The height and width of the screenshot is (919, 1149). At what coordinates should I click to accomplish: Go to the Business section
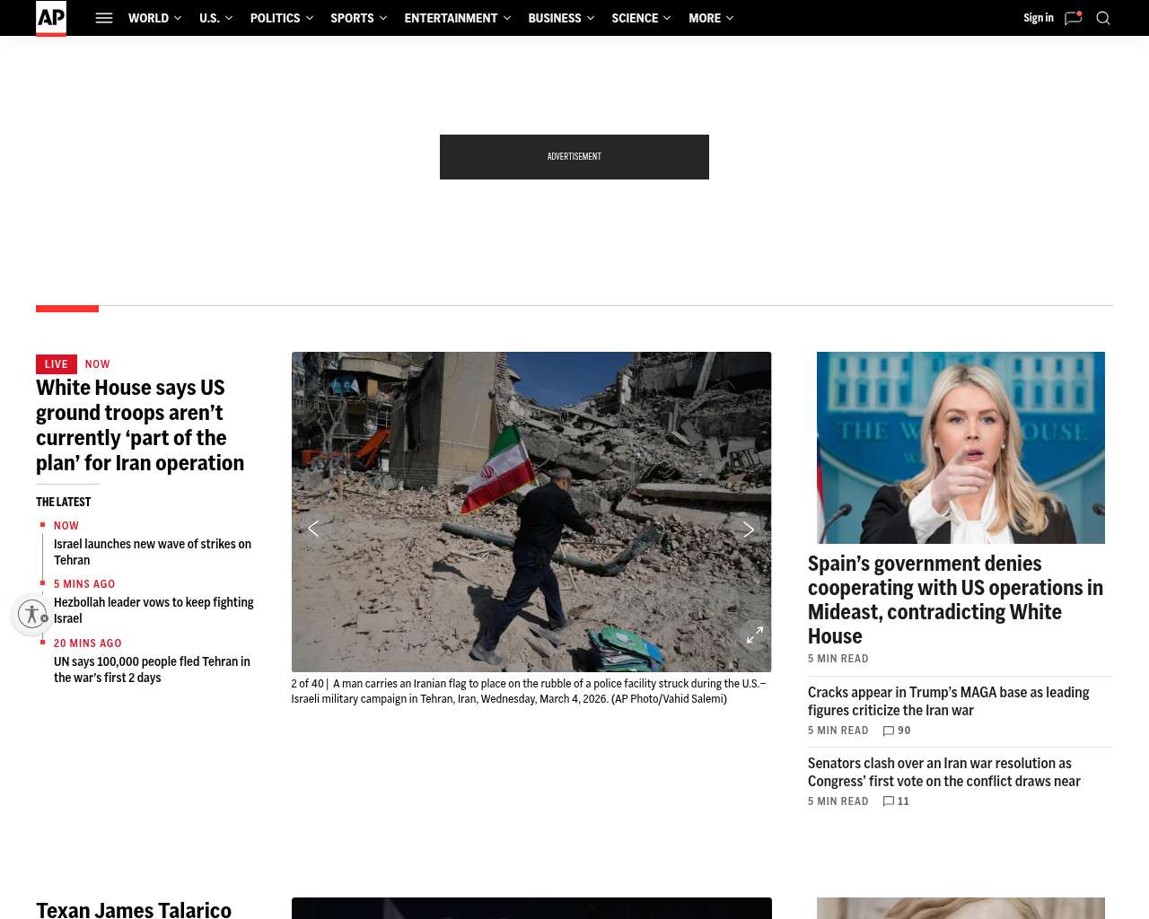click(x=555, y=18)
